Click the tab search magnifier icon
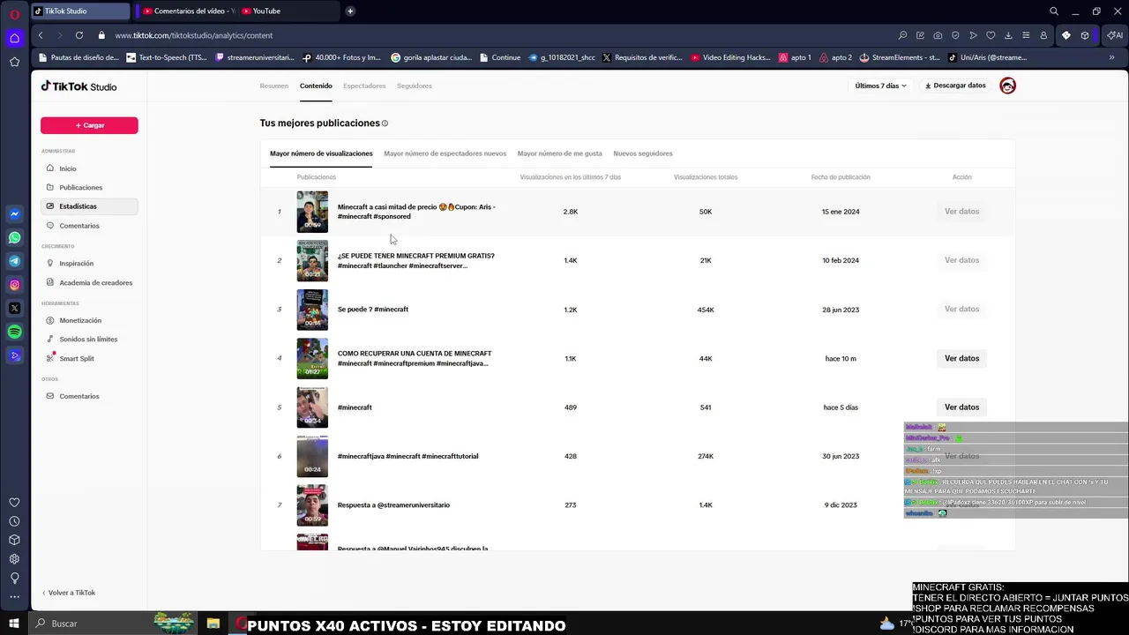The height and width of the screenshot is (635, 1129). point(1054,11)
